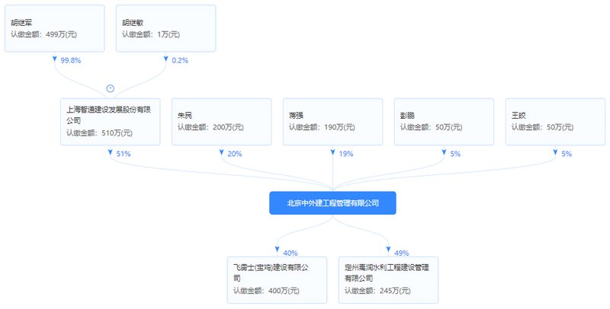Click the 认缴金额: 400万(元) text
Screen dimensions: 610x309
pyautogui.click(x=266, y=291)
